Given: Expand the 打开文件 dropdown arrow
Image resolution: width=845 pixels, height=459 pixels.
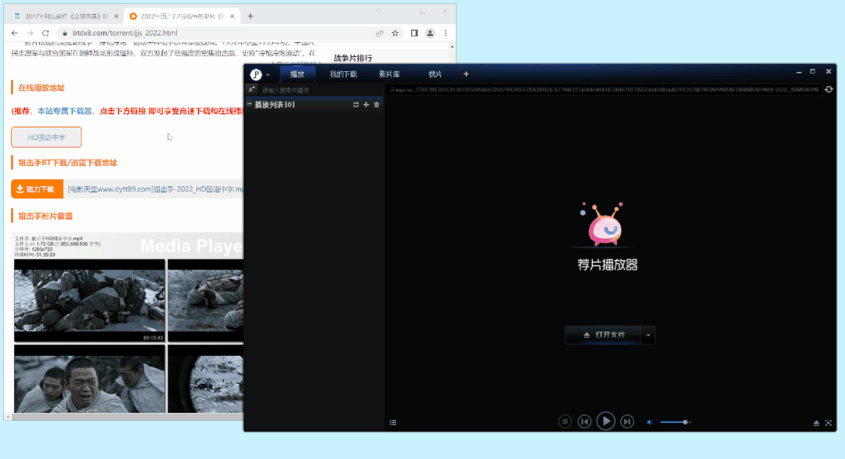Looking at the screenshot, I should point(648,335).
